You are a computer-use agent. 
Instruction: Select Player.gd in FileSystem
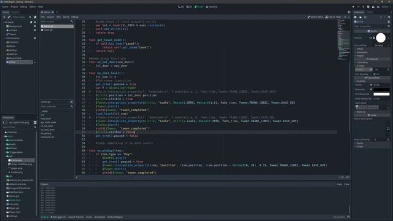pyautogui.click(x=14, y=208)
